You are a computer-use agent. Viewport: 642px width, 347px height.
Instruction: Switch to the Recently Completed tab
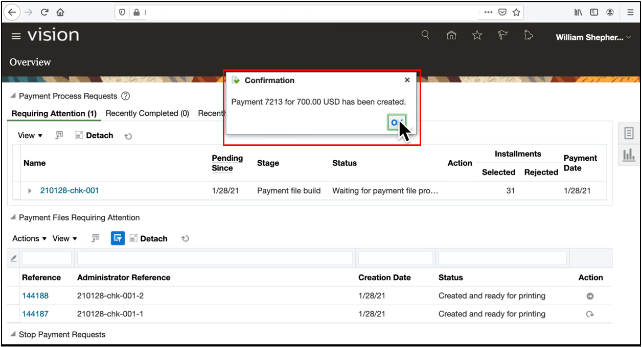(147, 113)
